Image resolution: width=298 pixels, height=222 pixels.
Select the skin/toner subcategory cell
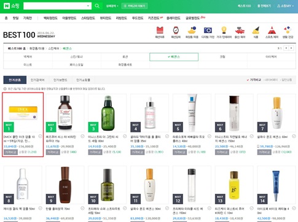(76, 56)
